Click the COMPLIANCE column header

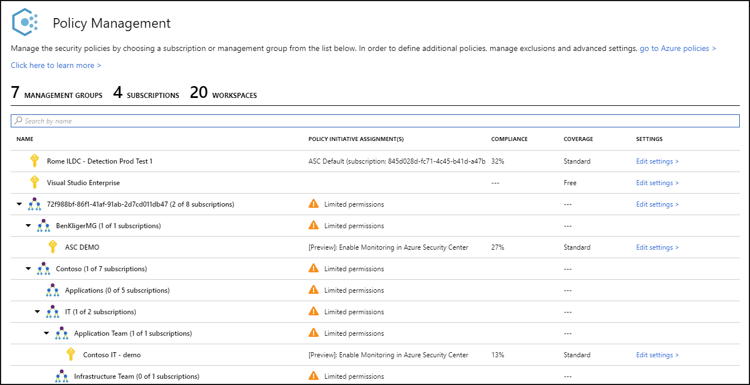coord(509,139)
